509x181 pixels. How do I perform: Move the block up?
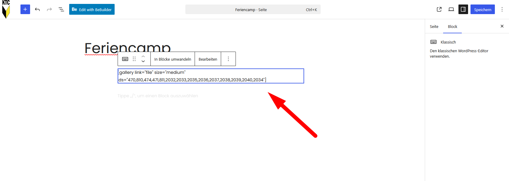pos(143,56)
